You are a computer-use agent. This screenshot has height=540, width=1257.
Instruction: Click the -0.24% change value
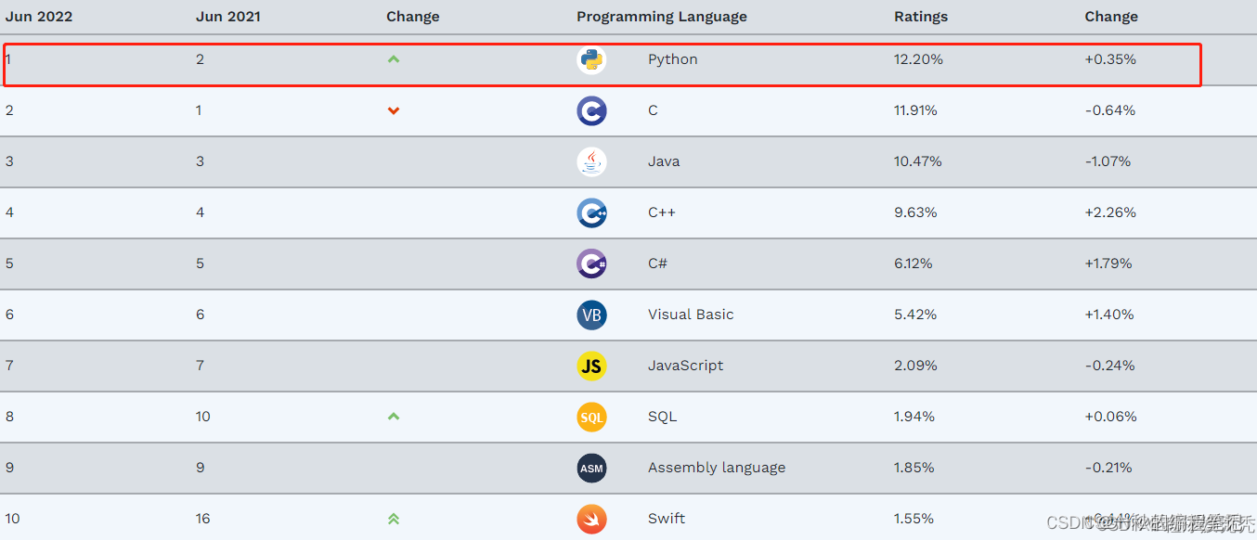pyautogui.click(x=1110, y=366)
